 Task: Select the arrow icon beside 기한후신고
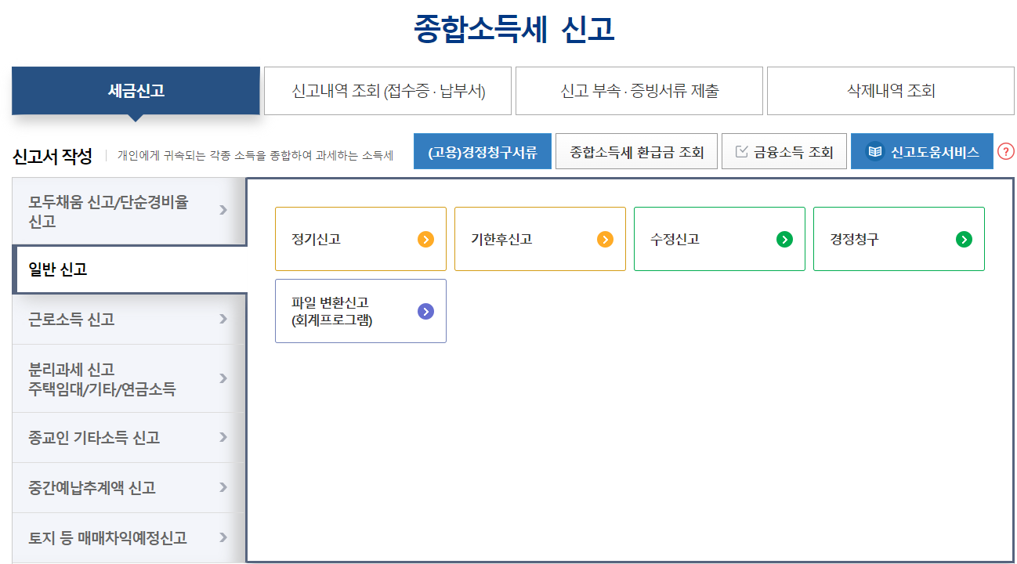click(x=603, y=239)
